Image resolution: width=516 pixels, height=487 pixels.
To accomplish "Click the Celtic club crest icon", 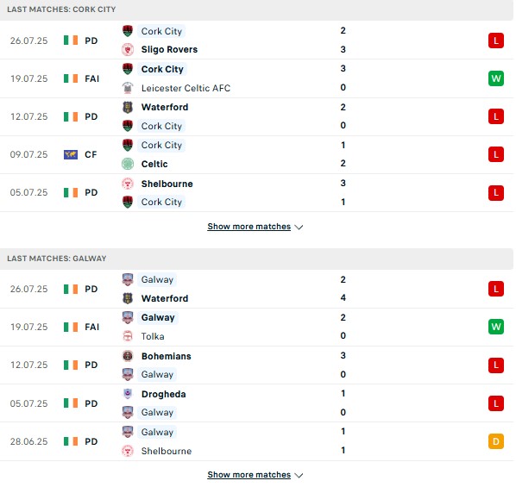I will pyautogui.click(x=128, y=164).
